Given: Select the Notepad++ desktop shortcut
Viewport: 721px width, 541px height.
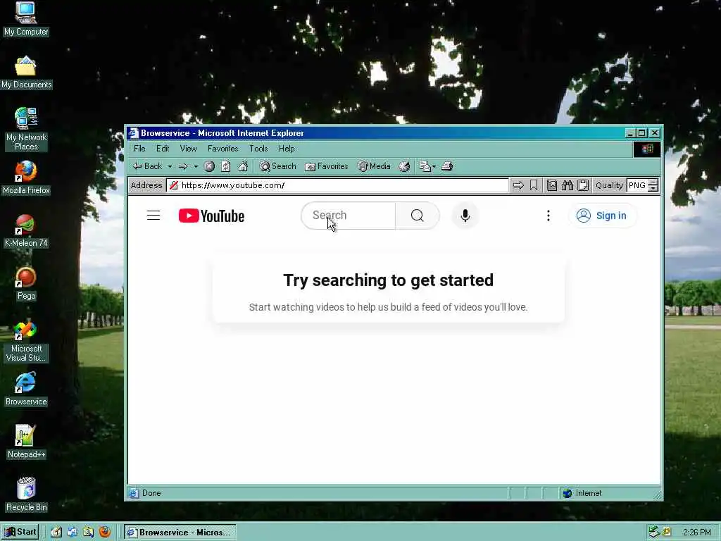Looking at the screenshot, I should pos(26,442).
